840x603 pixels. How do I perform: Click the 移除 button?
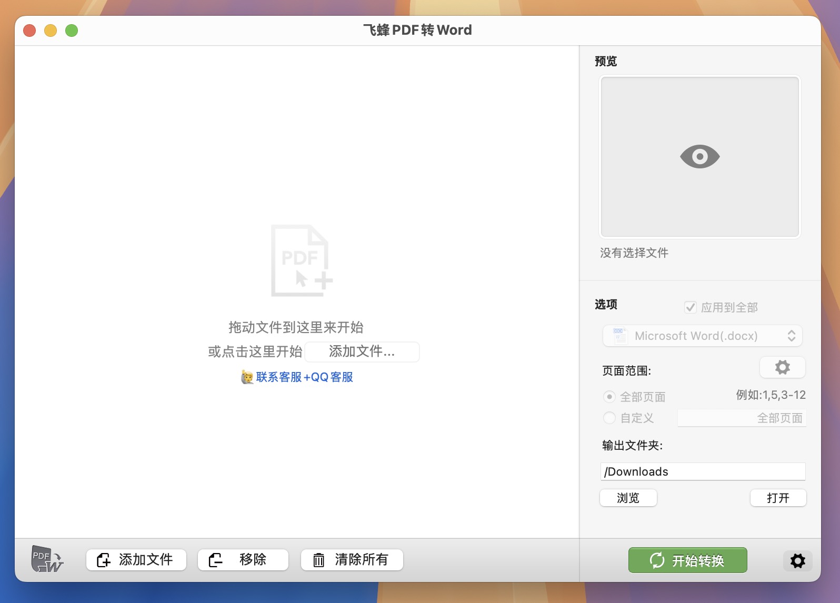point(243,559)
